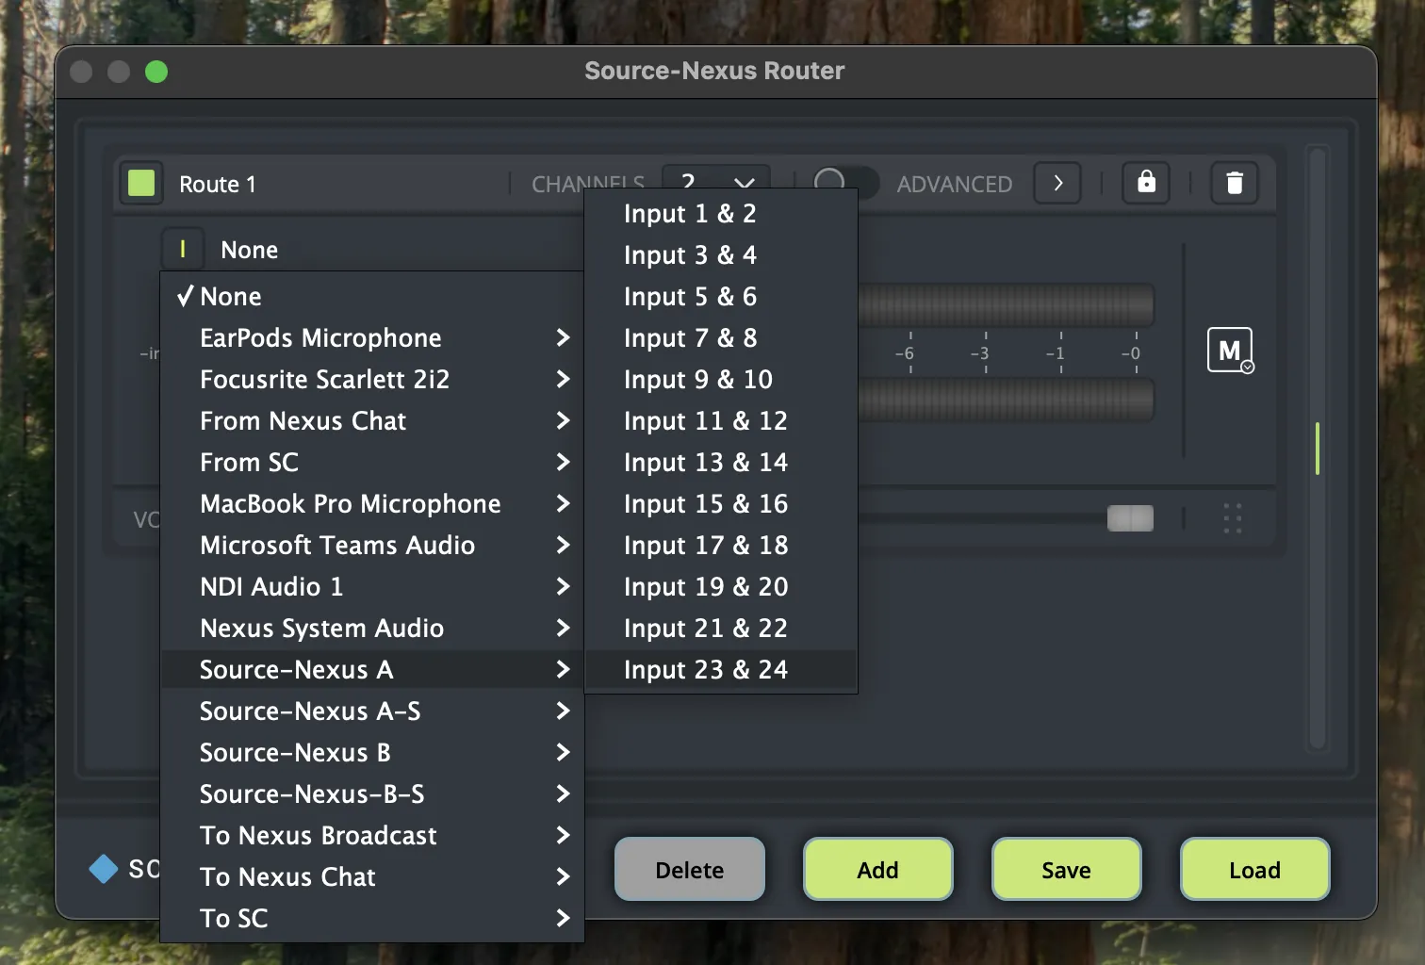
Task: Delete Route 1 with the trash icon
Action: [x=1234, y=182]
